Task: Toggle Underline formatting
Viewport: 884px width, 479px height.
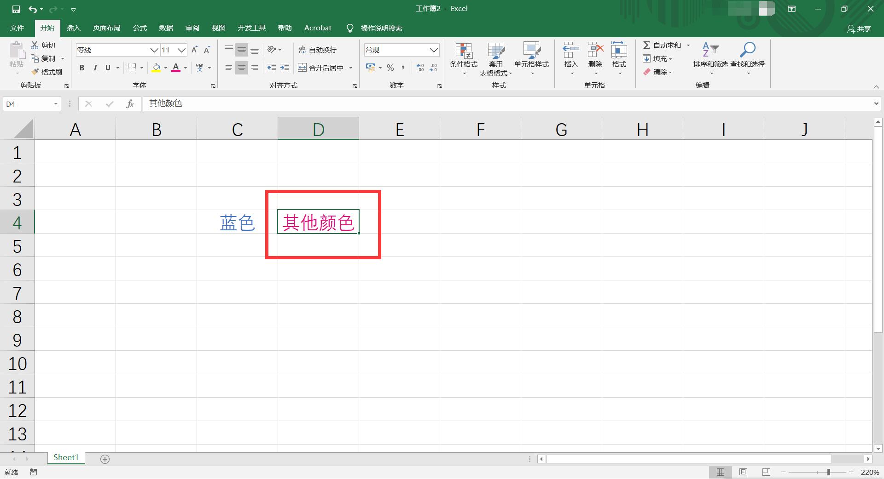Action: (x=108, y=68)
